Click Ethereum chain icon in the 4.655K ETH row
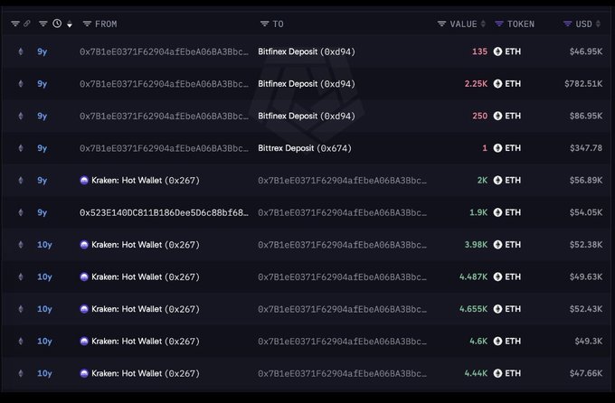Image resolution: width=615 pixels, height=403 pixels. [21, 308]
